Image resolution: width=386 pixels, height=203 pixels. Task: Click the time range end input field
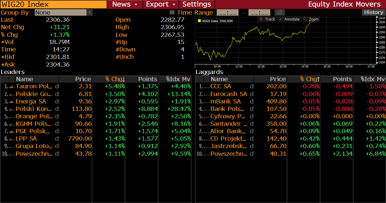[259, 12]
